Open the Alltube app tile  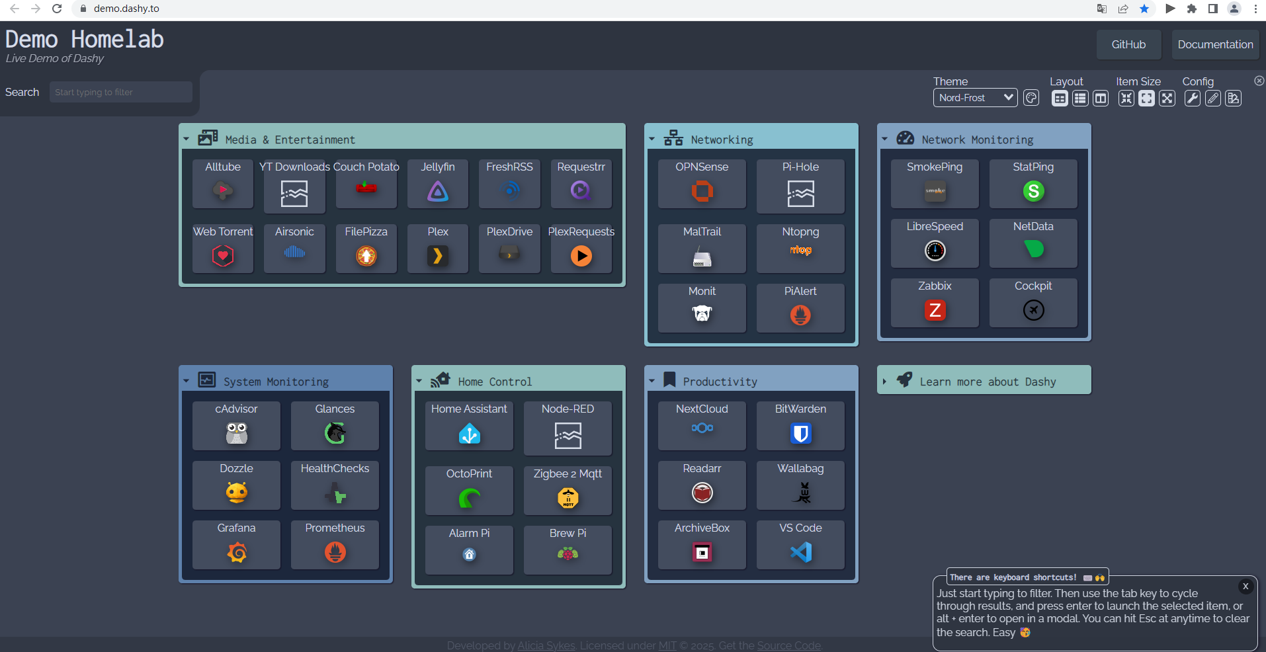tap(223, 183)
